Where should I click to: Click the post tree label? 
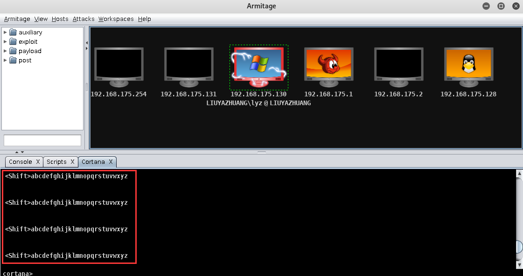click(x=25, y=60)
